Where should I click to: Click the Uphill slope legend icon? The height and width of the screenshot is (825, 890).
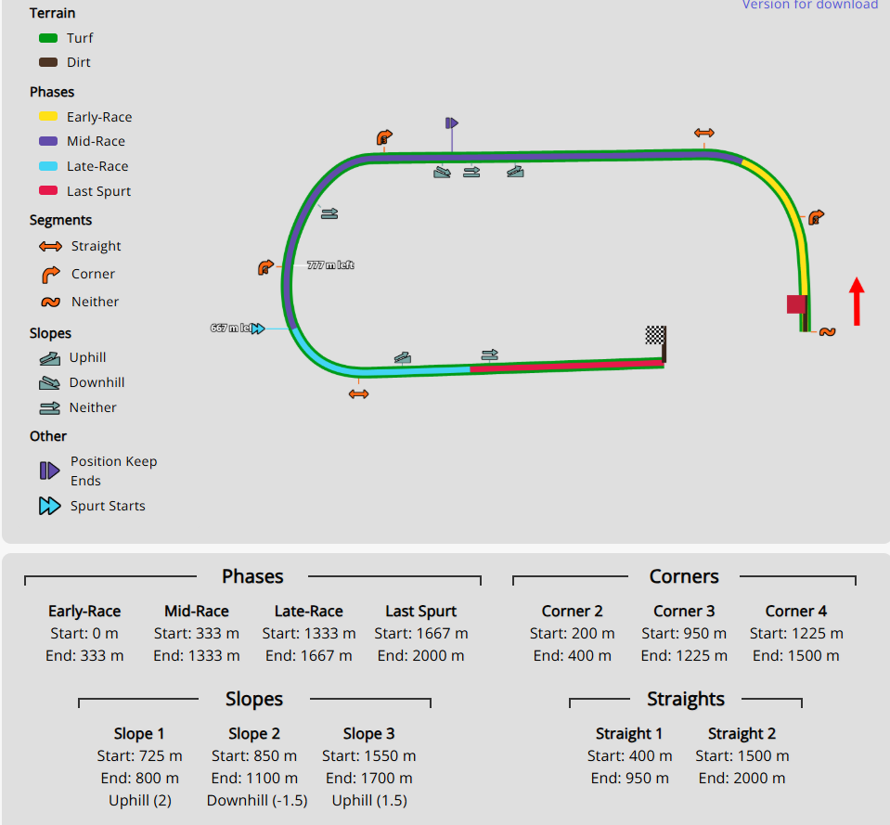(x=50, y=358)
